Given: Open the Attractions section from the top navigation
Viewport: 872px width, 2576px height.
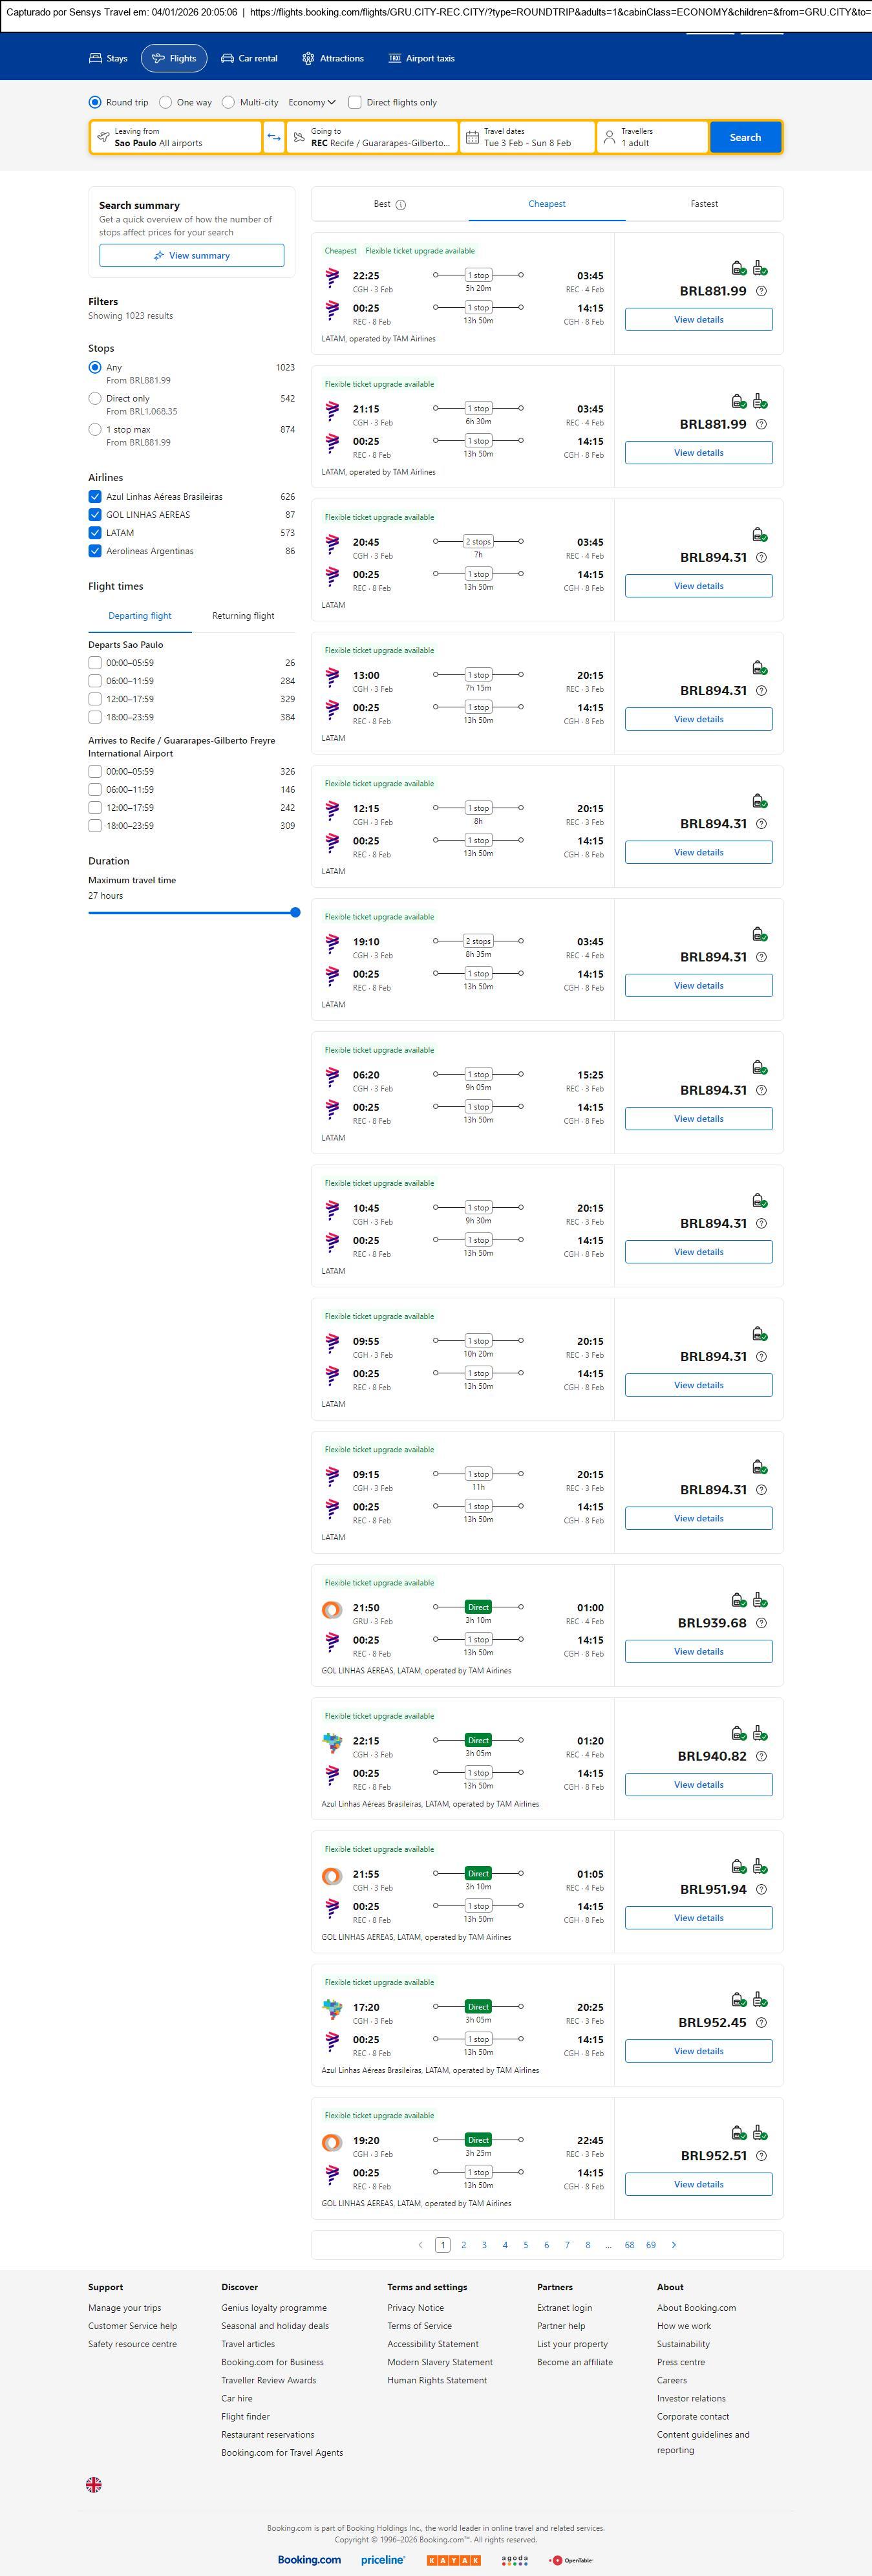Looking at the screenshot, I should [x=333, y=59].
